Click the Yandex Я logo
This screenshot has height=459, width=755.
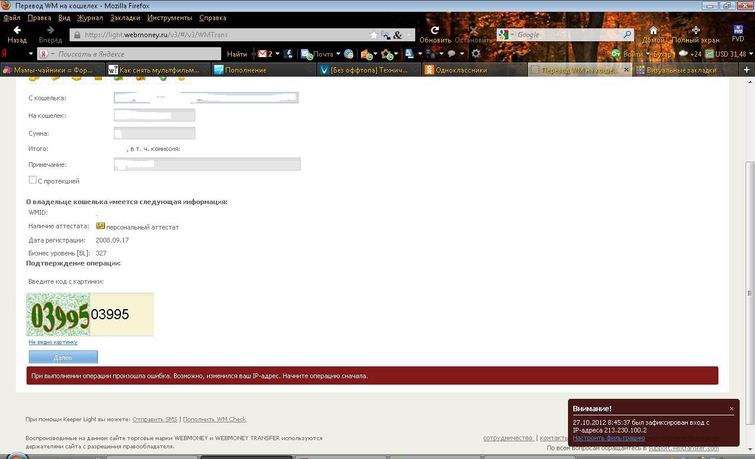pyautogui.click(x=5, y=54)
